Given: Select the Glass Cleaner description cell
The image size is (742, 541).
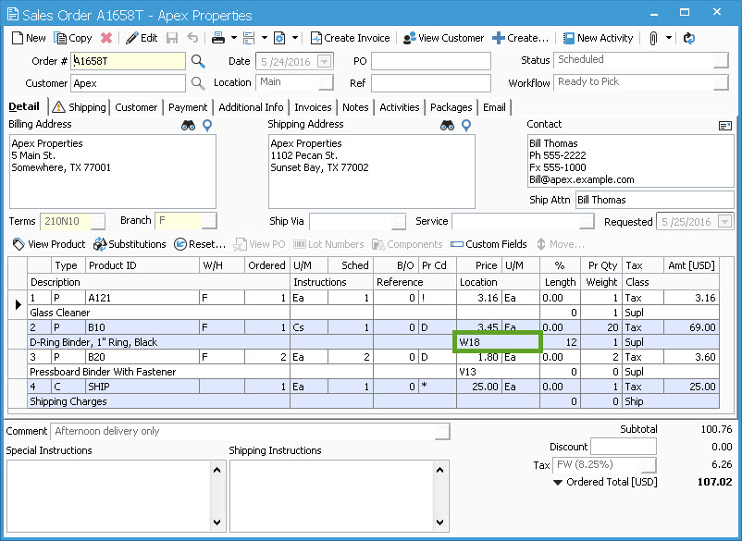Looking at the screenshot, I should point(159,313).
